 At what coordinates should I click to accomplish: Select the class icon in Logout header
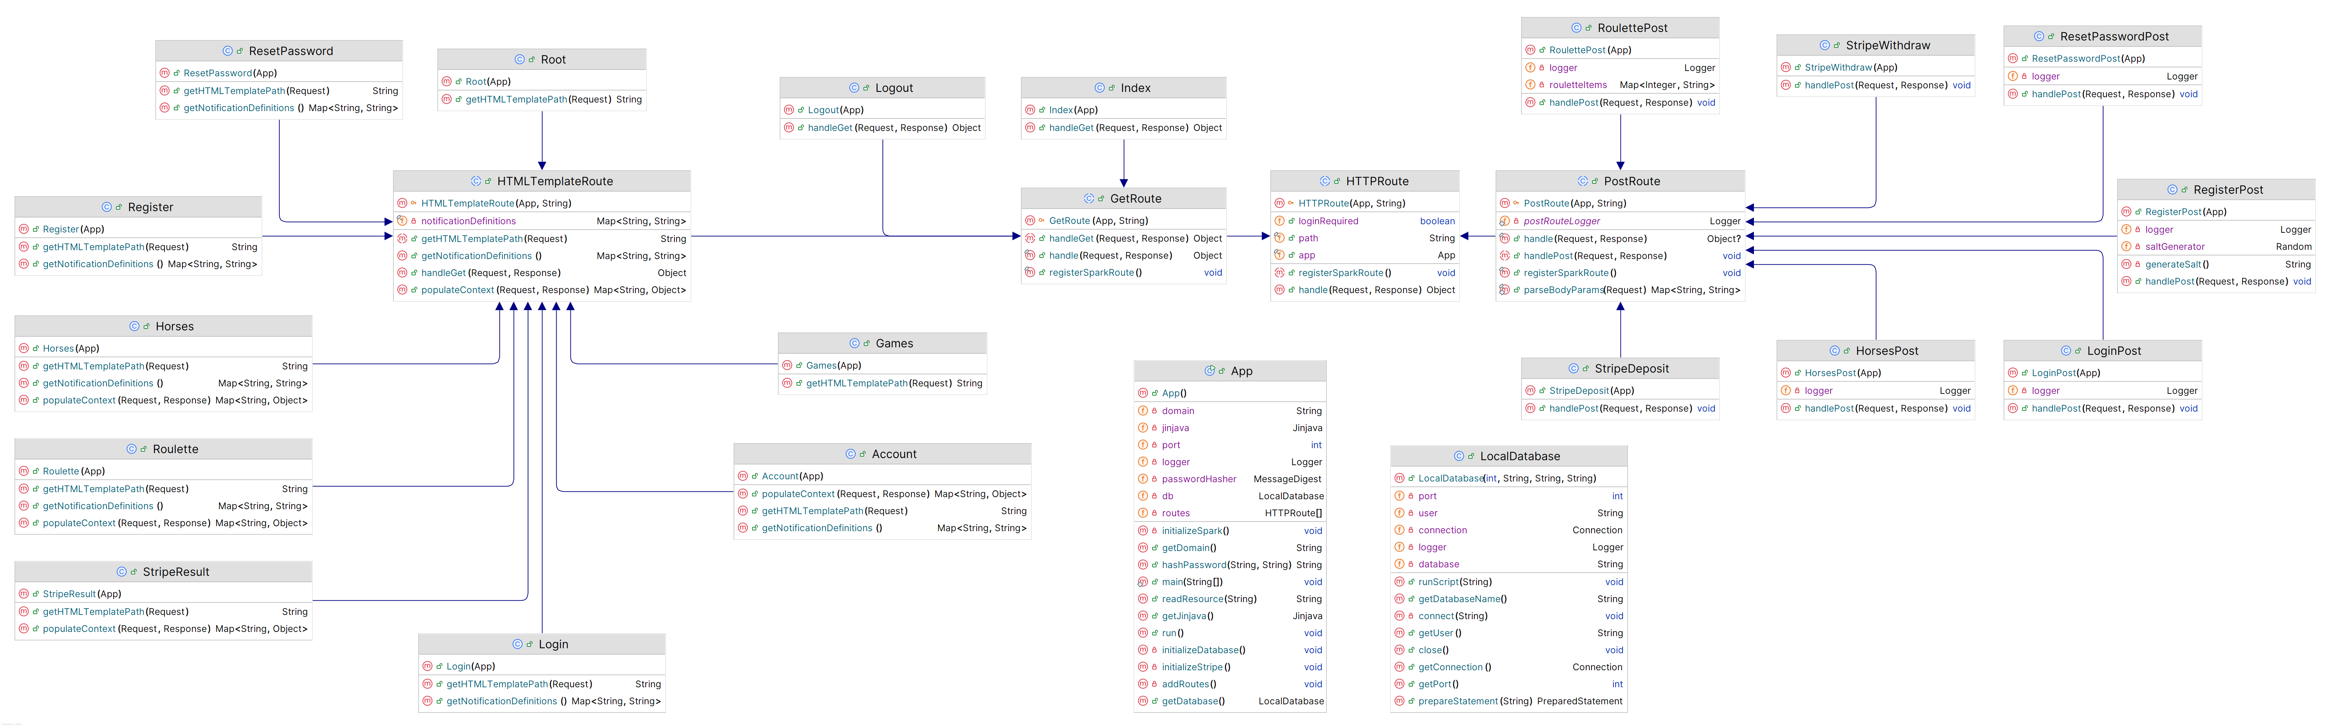855,88
